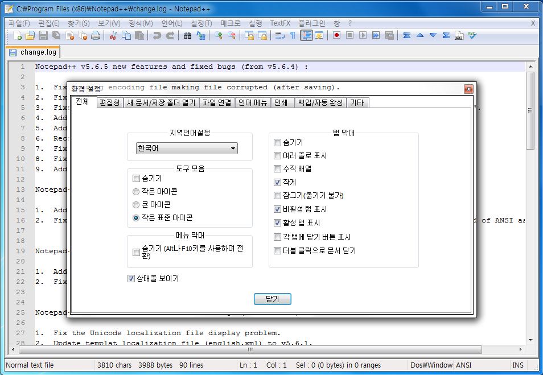The image size is (543, 375).
Task: Click the Copy toolbar icon
Action: click(x=126, y=35)
